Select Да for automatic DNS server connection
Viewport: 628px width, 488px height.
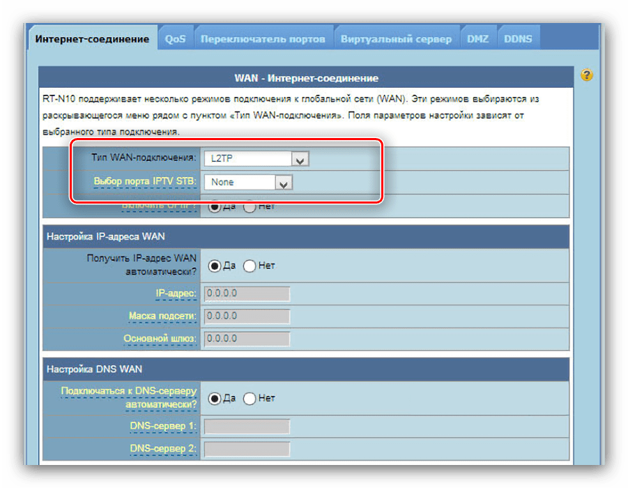click(x=214, y=399)
